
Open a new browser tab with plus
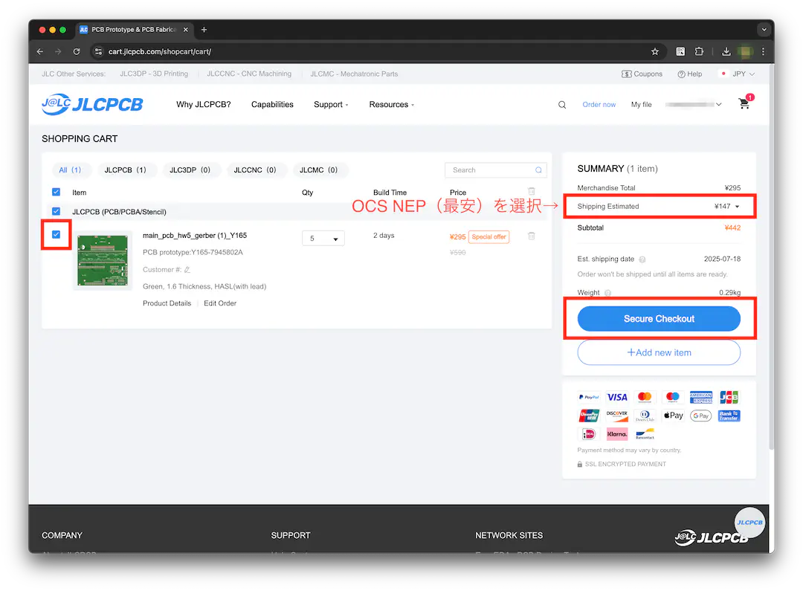(204, 30)
